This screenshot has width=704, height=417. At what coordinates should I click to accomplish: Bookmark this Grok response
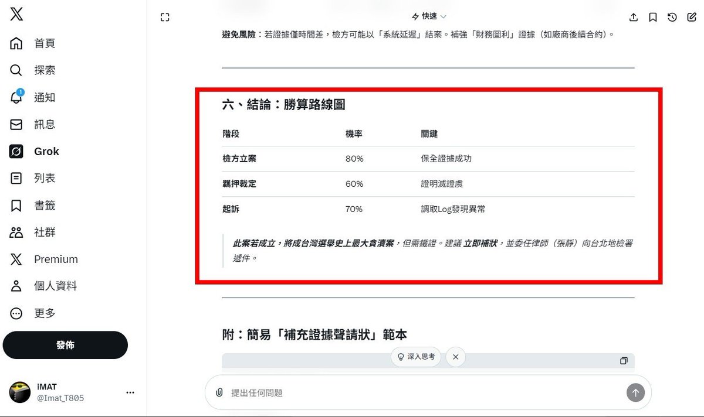[x=652, y=18]
